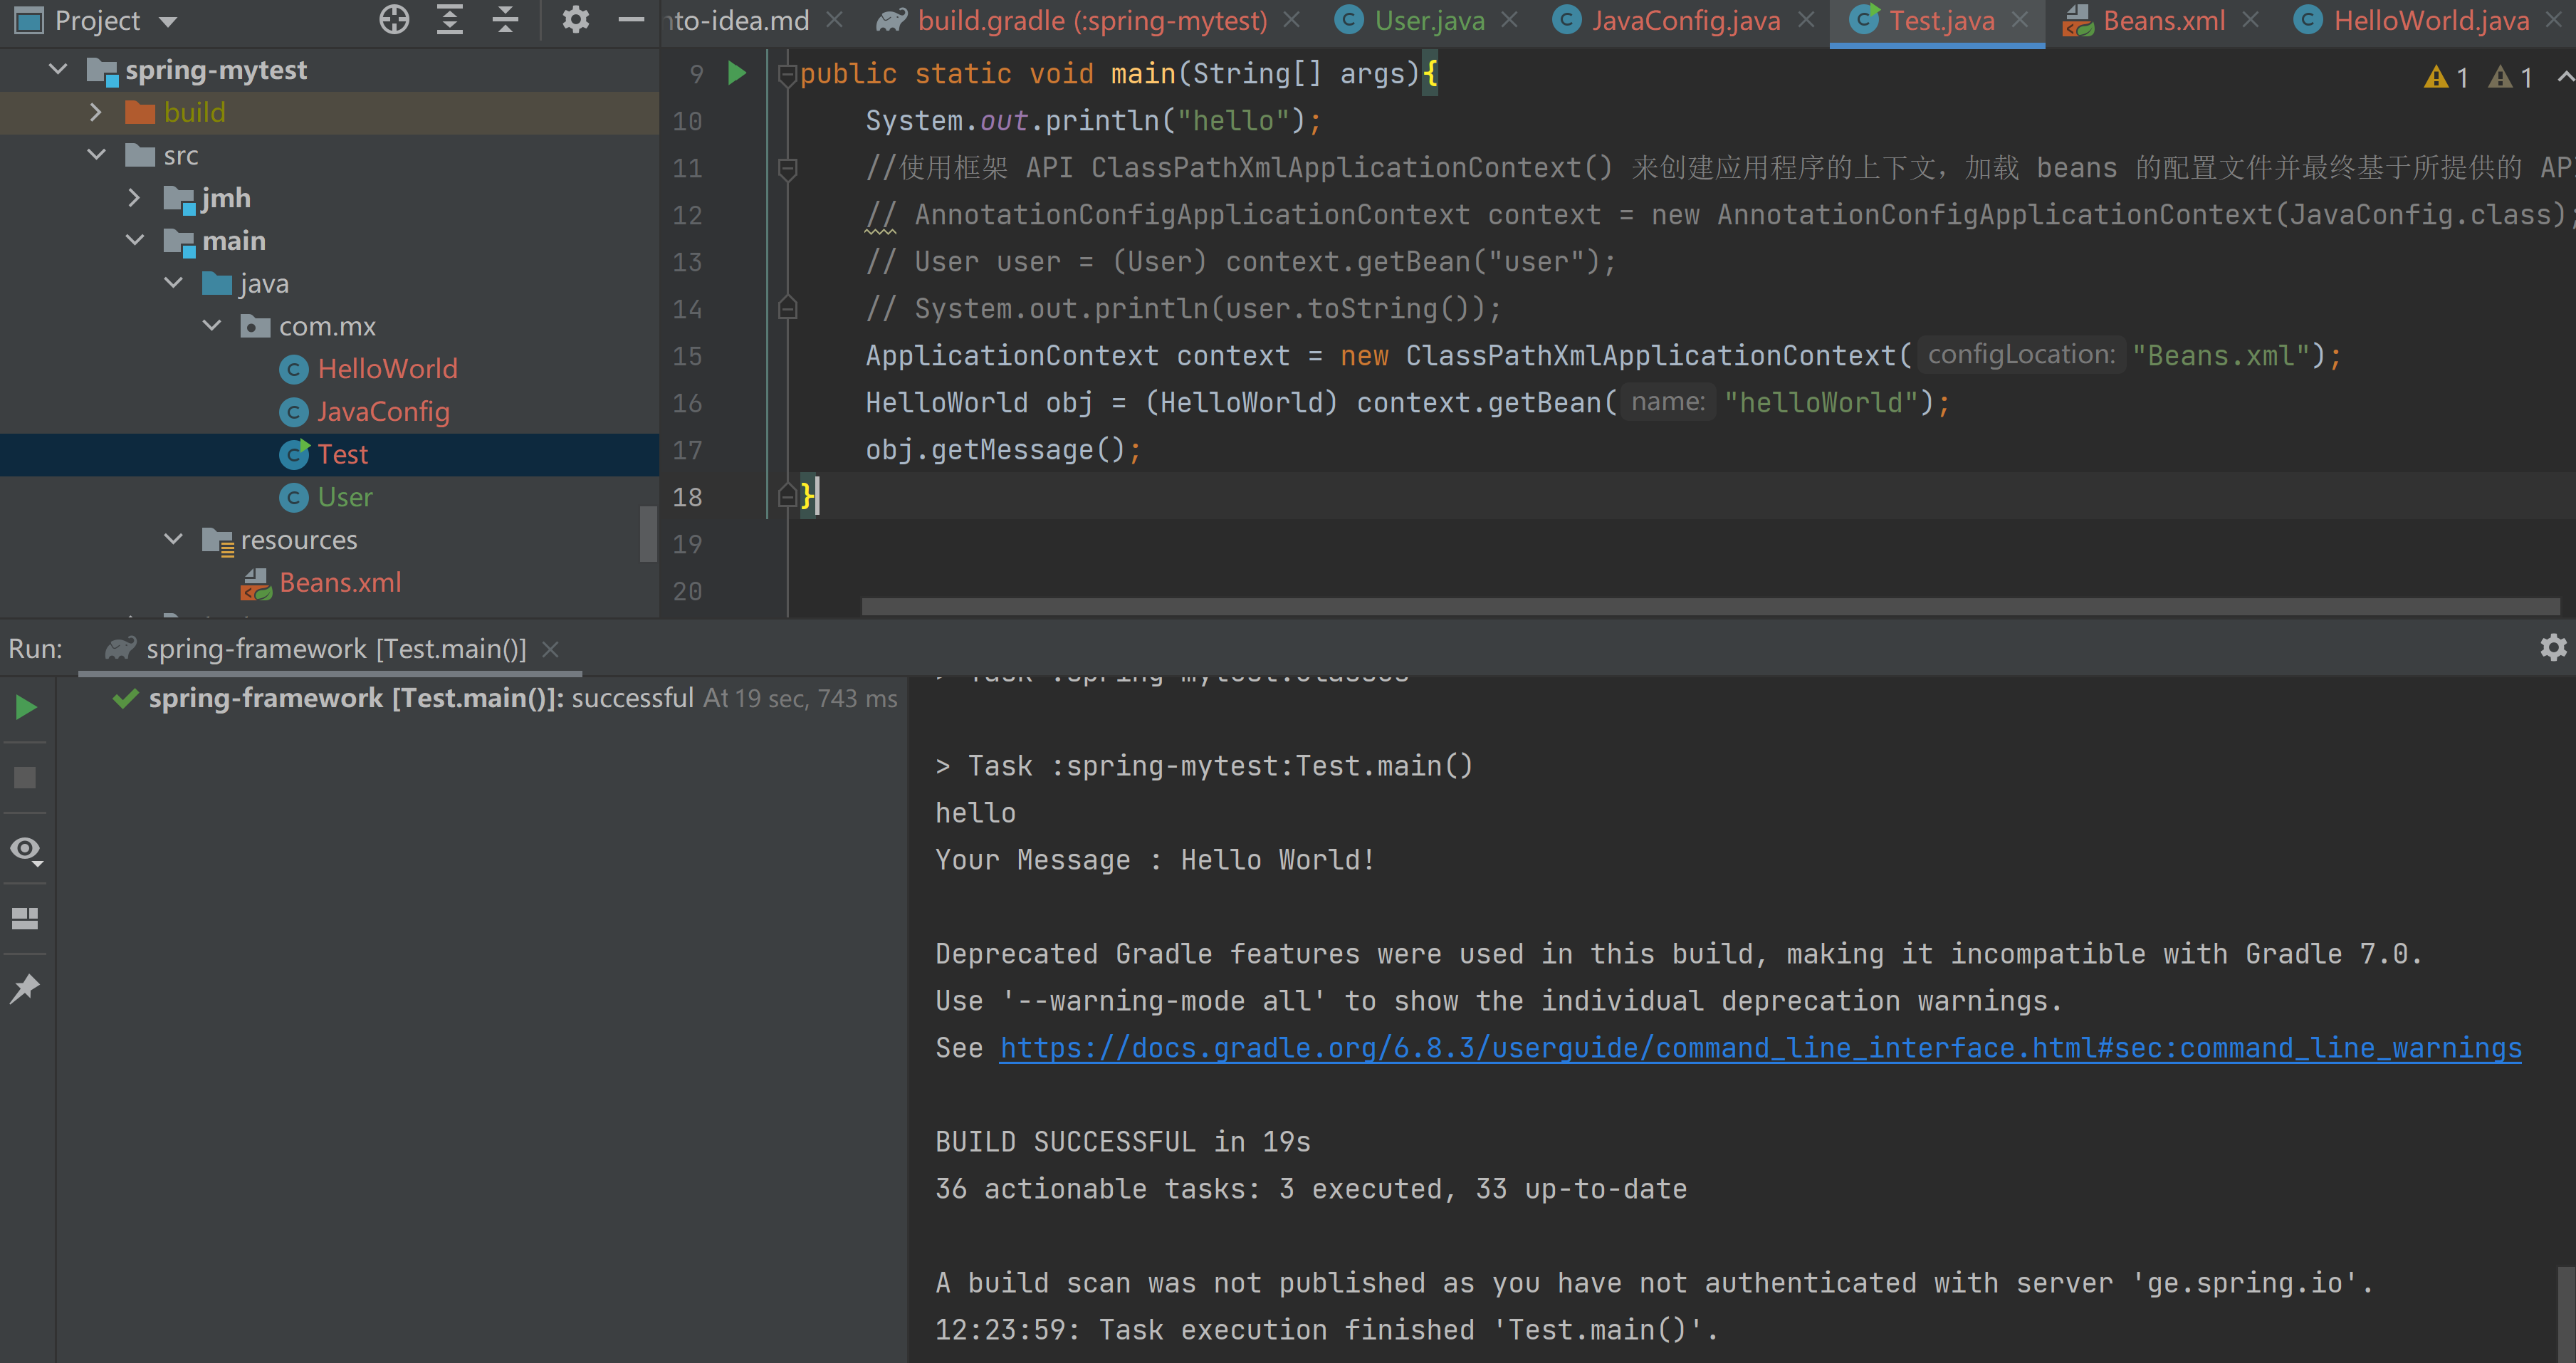
Task: Click the Stop button in Run panel
Action: (x=25, y=778)
